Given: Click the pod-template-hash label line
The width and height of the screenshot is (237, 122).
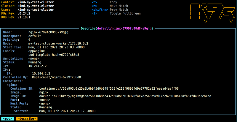Looking at the screenshot, I should 54,55.
